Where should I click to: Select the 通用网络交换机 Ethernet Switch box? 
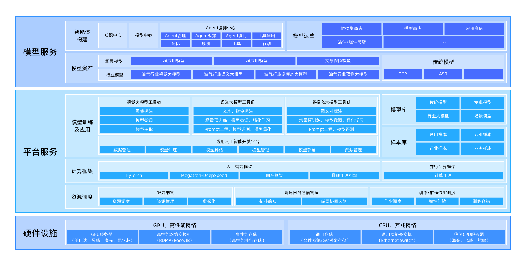pyautogui.click(x=397, y=237)
